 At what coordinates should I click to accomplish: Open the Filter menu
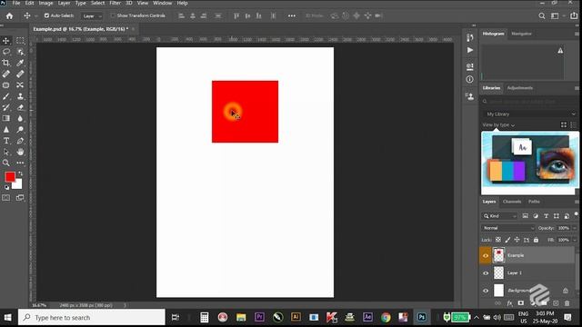pos(115,3)
